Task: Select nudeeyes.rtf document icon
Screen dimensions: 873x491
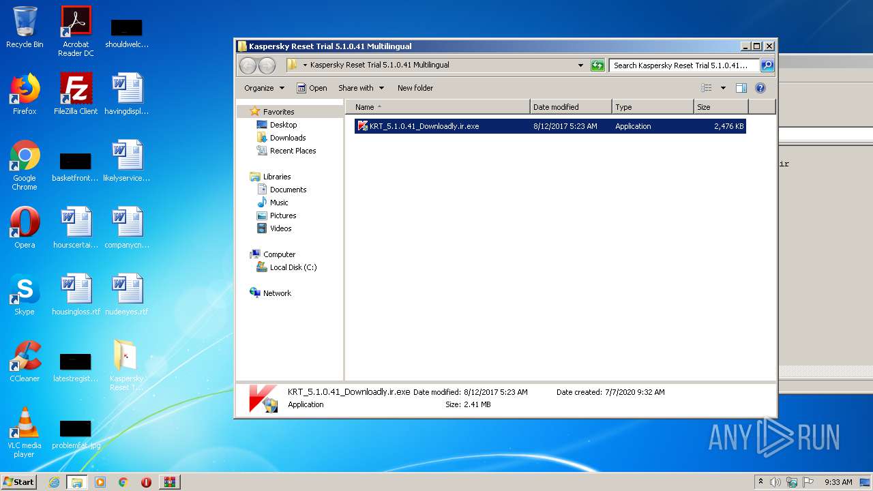Action: 127,295
